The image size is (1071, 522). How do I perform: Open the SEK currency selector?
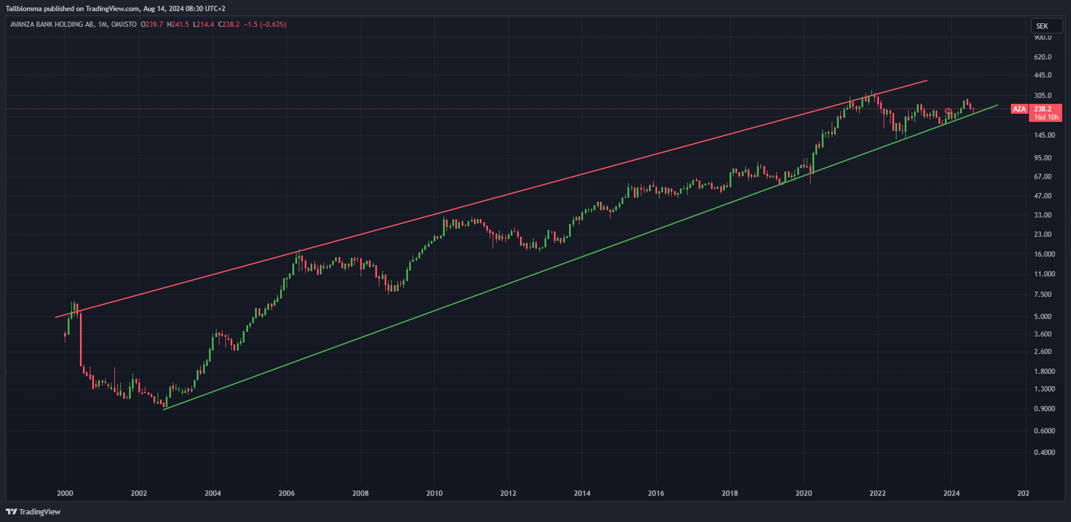[1047, 26]
